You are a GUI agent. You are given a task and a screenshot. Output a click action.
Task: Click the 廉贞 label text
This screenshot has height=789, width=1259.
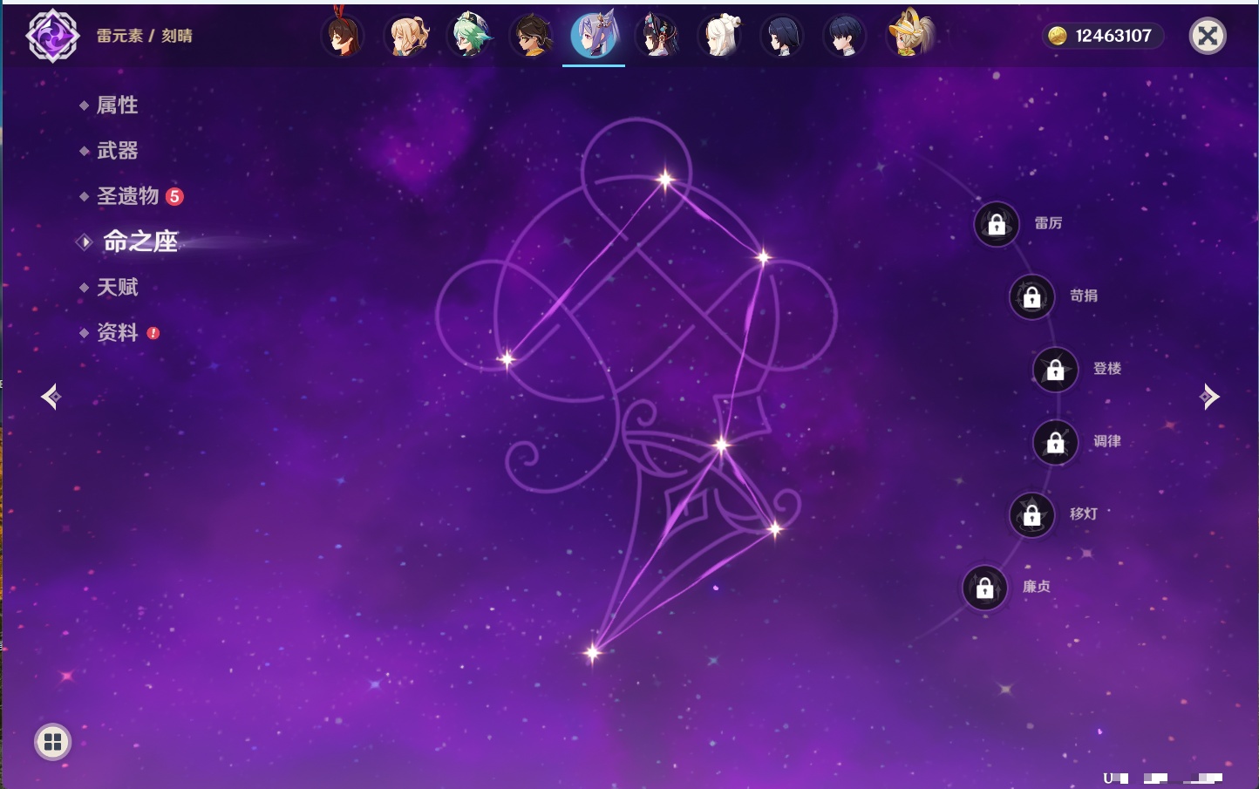pos(1037,587)
